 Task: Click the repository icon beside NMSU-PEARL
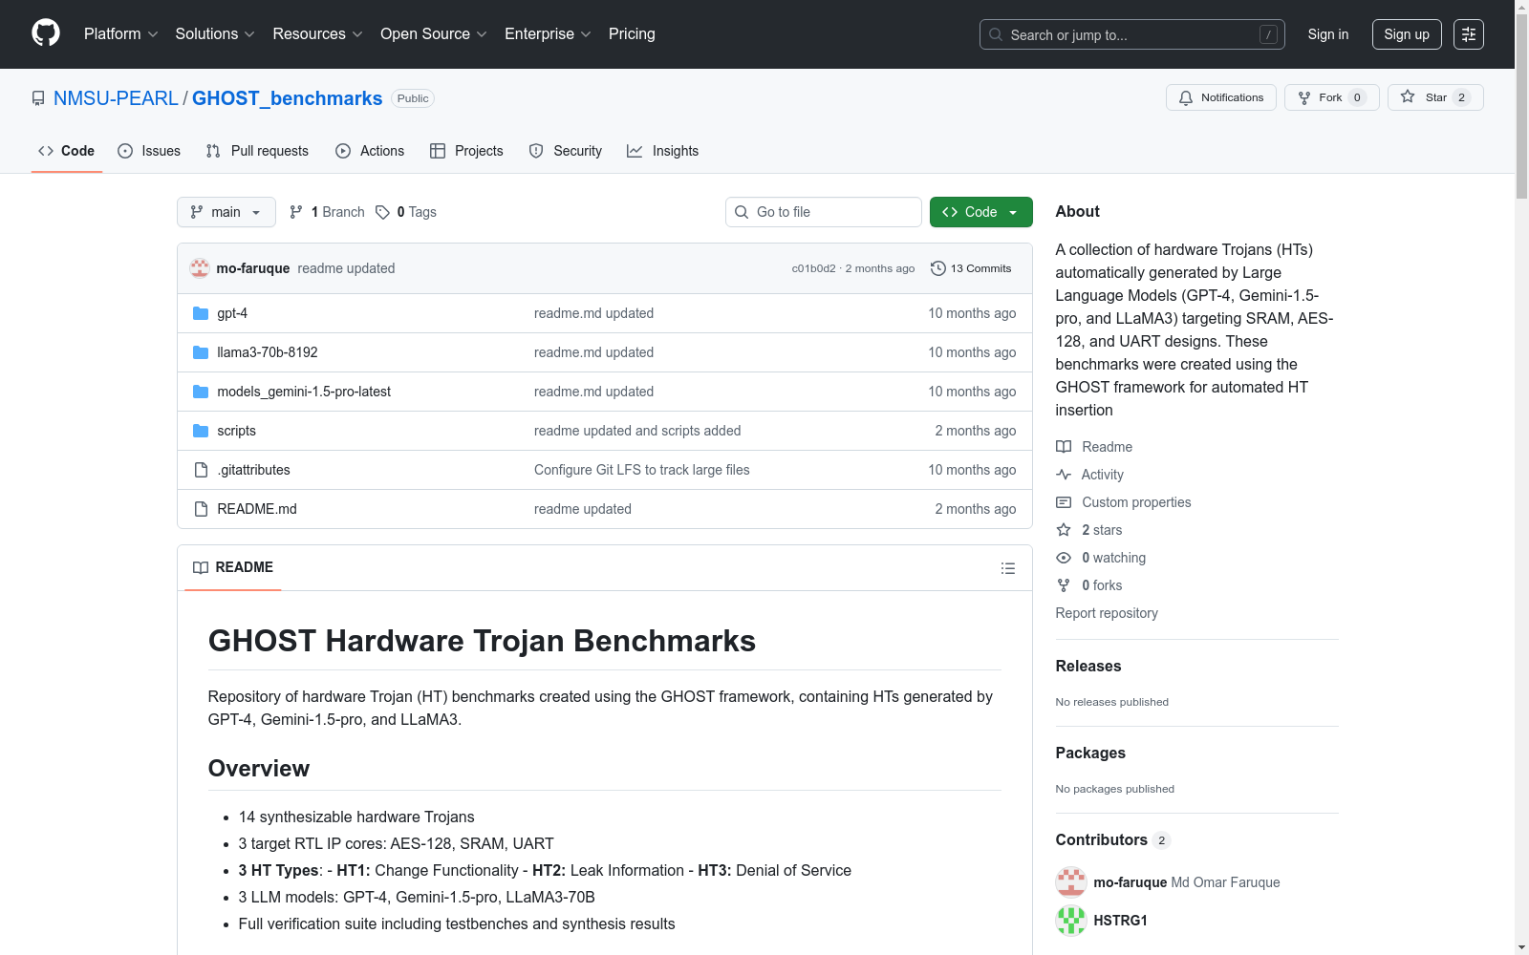click(x=38, y=98)
